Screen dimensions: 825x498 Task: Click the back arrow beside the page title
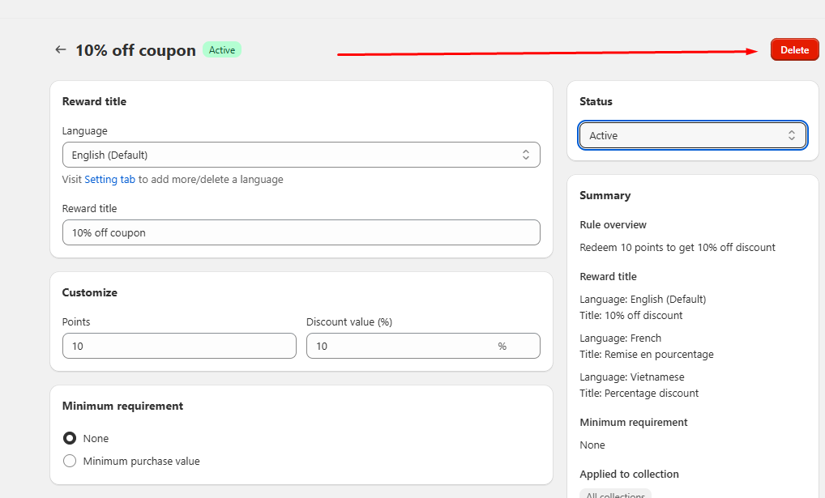point(60,50)
